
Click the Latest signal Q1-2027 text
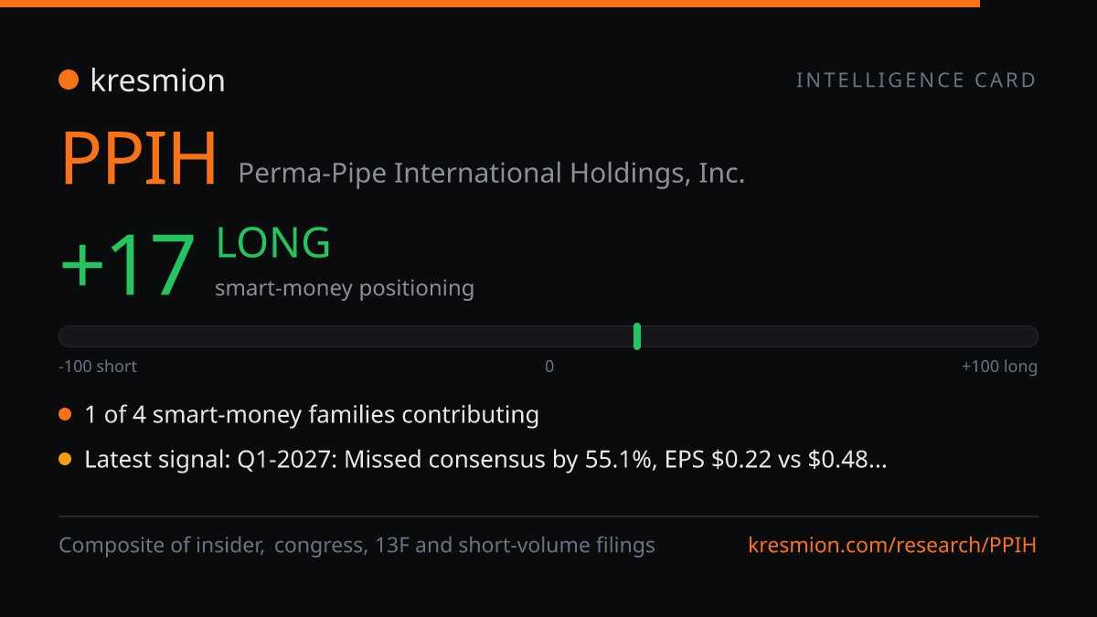pyautogui.click(x=485, y=460)
